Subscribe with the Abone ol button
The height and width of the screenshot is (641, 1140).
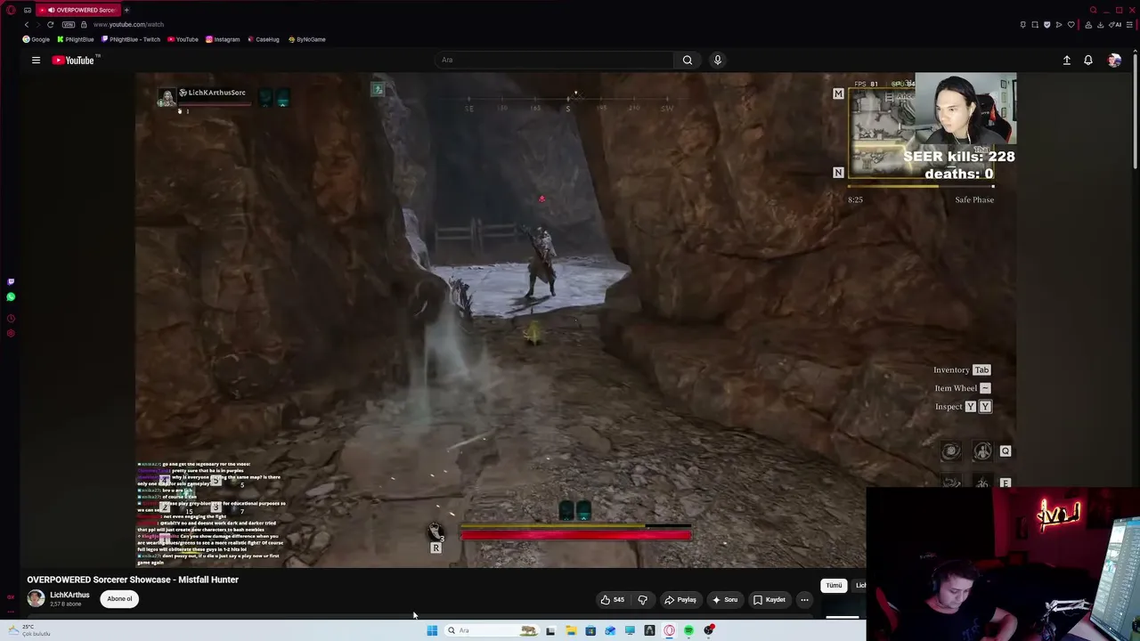click(x=119, y=598)
